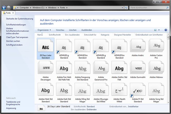Sort by the Schriftschnitt column header
The image size is (171, 114).
[x=55, y=35]
